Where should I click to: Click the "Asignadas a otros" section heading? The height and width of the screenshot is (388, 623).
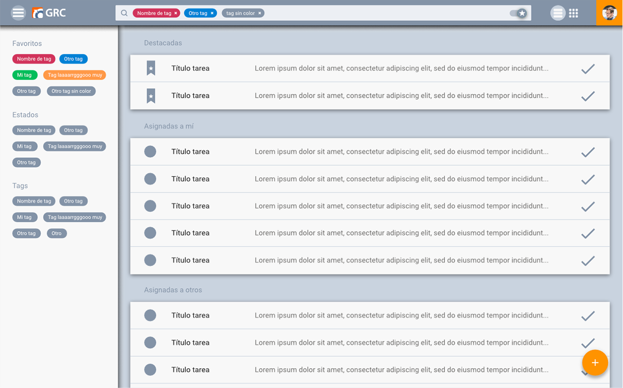tap(173, 290)
